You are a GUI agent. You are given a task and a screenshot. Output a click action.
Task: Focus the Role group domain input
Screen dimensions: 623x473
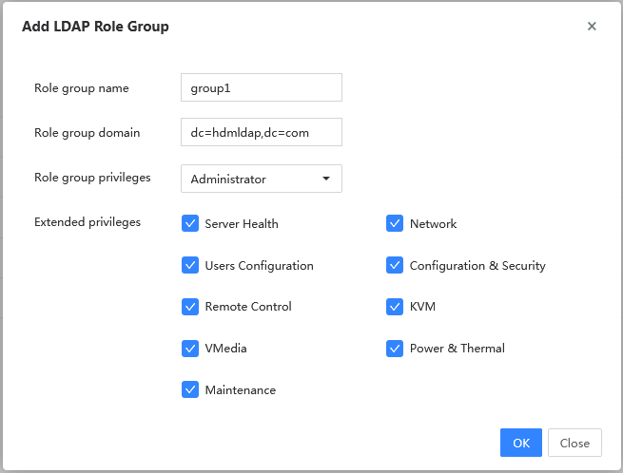262,132
